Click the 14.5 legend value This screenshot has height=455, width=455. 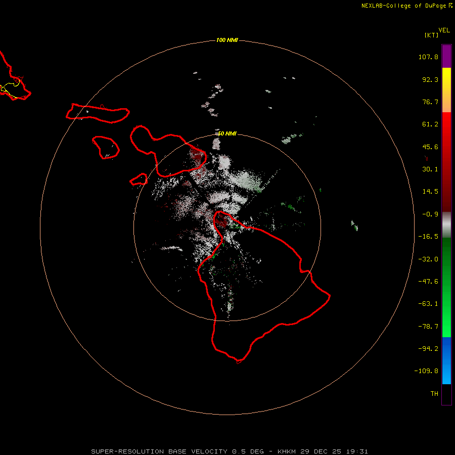point(430,192)
